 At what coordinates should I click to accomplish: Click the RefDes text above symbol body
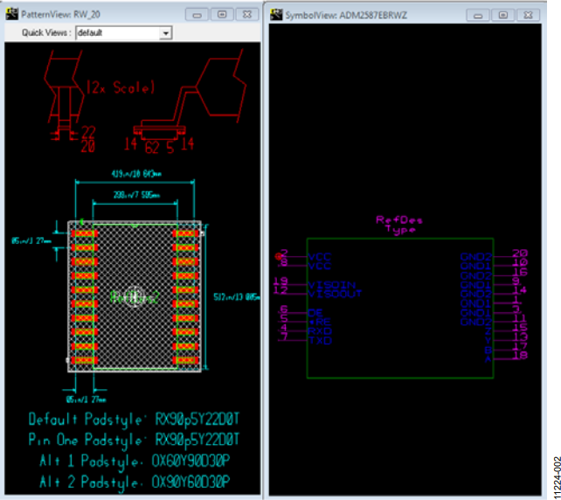399,219
